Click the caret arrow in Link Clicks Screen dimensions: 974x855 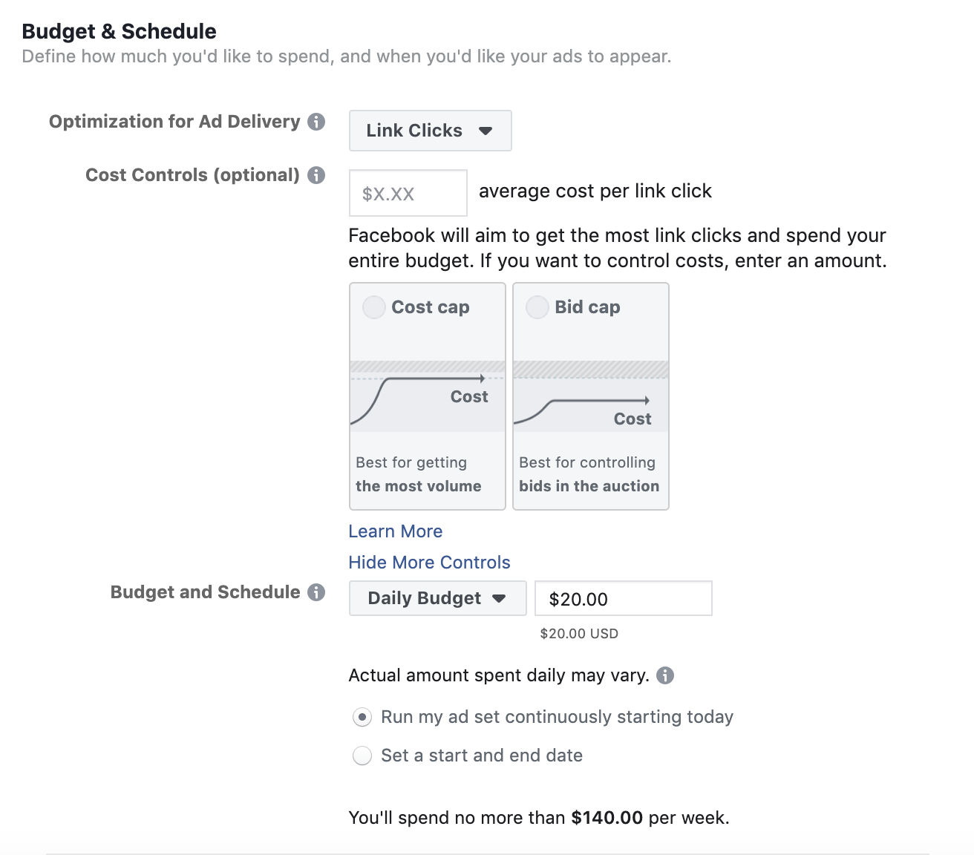pyautogui.click(x=486, y=131)
